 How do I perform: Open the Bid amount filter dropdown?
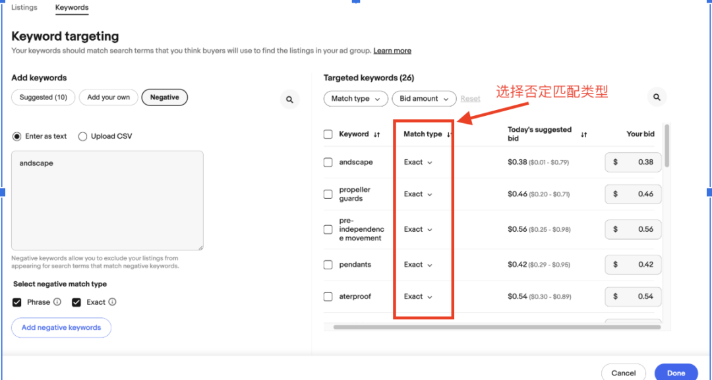pyautogui.click(x=424, y=99)
